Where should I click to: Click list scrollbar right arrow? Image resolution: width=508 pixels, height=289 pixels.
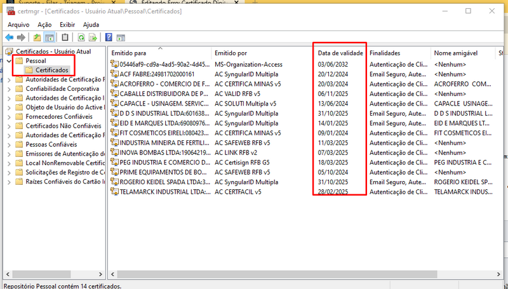coord(498,274)
